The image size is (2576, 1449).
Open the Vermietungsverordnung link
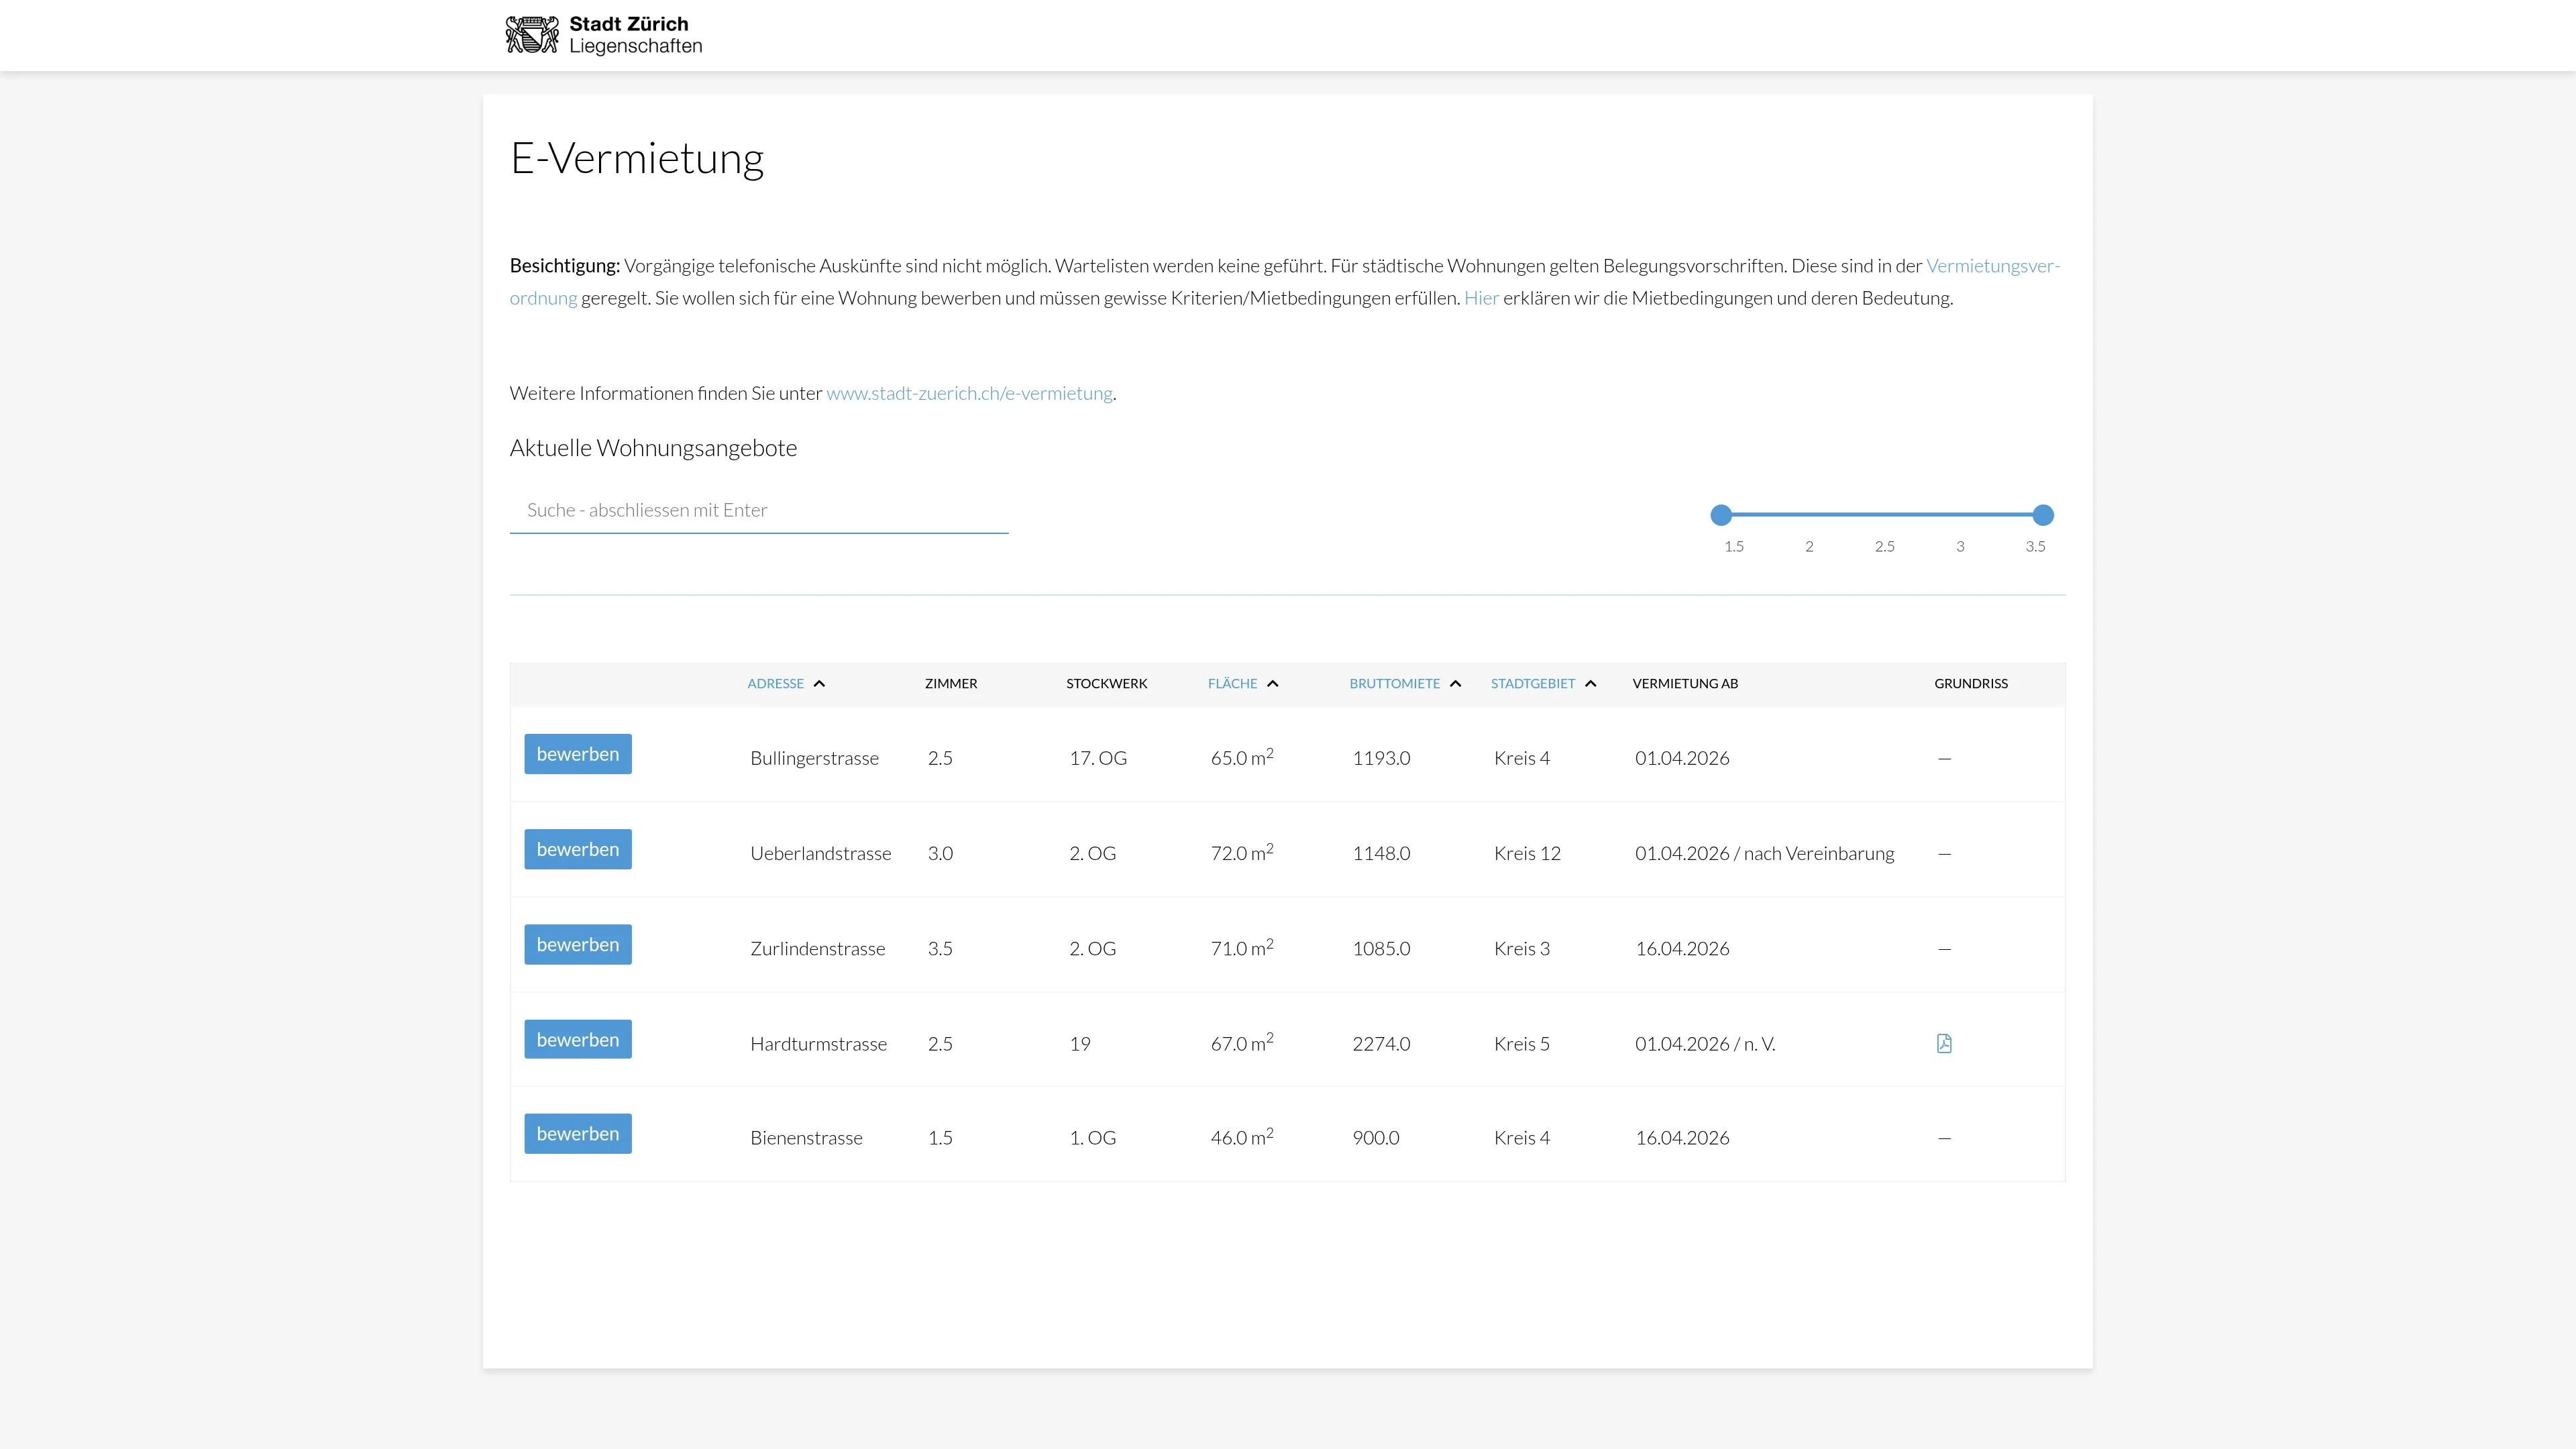click(1992, 266)
